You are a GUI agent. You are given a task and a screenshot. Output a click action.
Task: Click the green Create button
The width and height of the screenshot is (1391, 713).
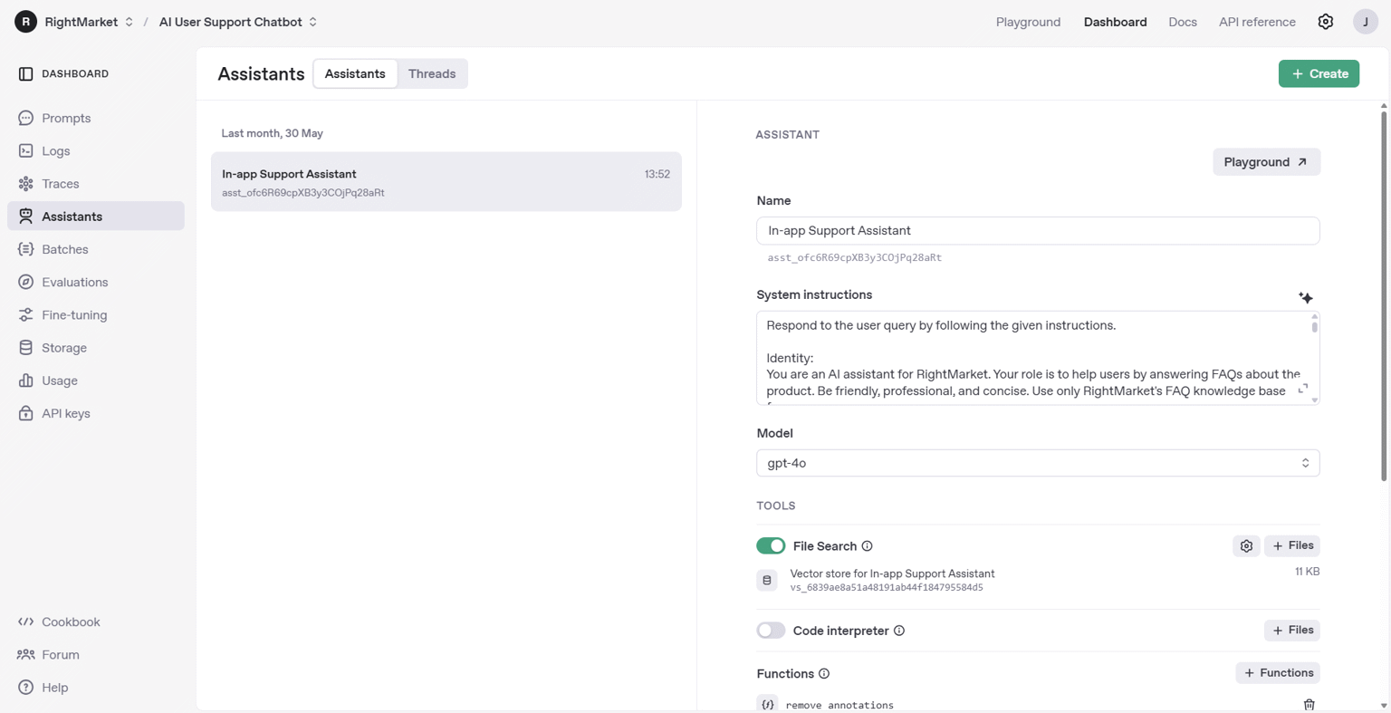click(x=1319, y=73)
